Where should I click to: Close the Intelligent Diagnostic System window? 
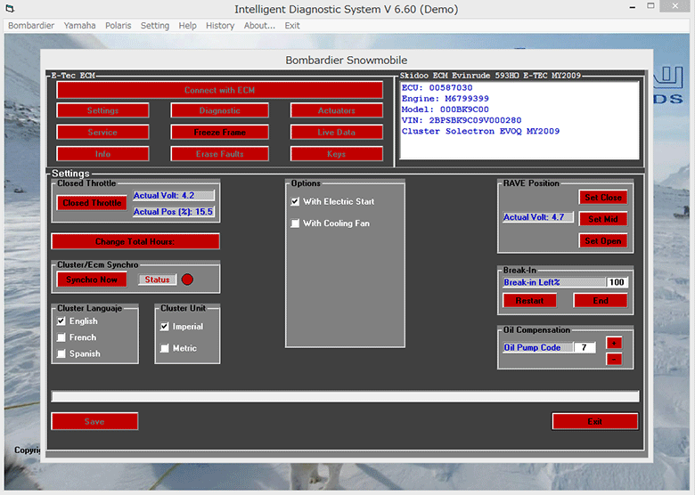(x=675, y=6)
